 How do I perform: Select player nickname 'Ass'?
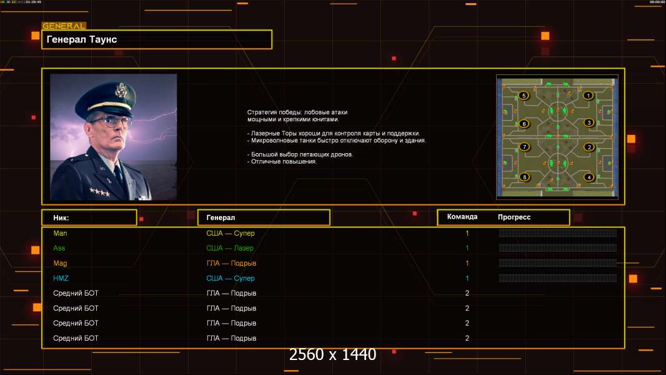(59, 248)
